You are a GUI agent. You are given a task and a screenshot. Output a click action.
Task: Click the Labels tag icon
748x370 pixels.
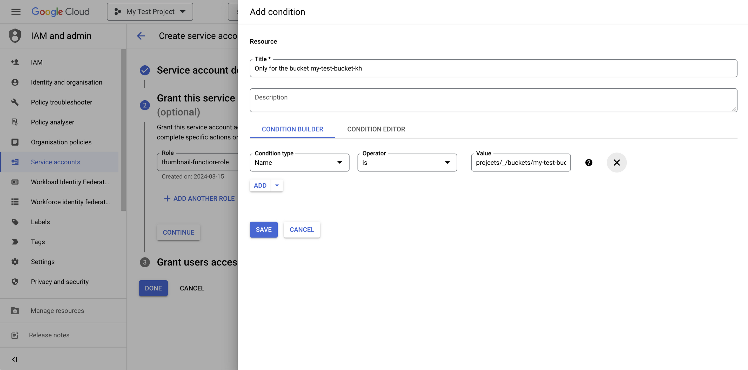coord(15,222)
